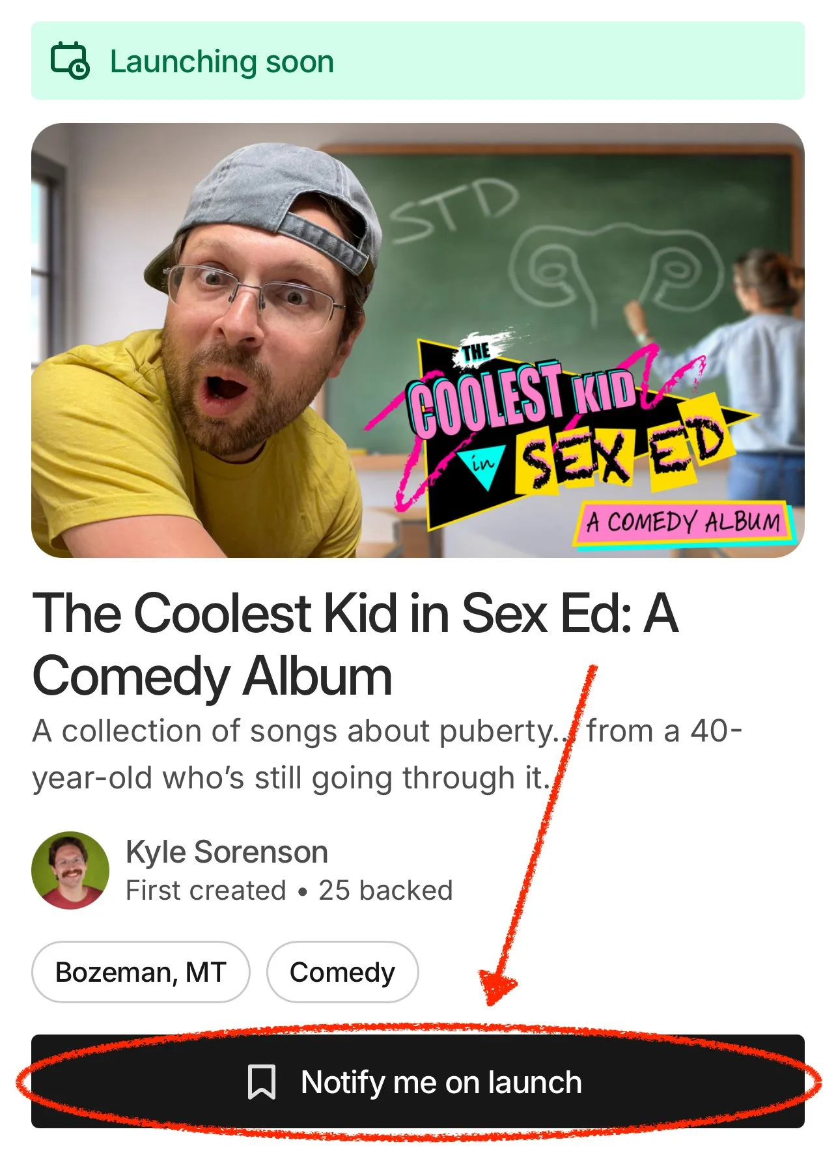Open Kyle Sorenson's profile avatar
Screen dimensions: 836x1153
point(70,870)
